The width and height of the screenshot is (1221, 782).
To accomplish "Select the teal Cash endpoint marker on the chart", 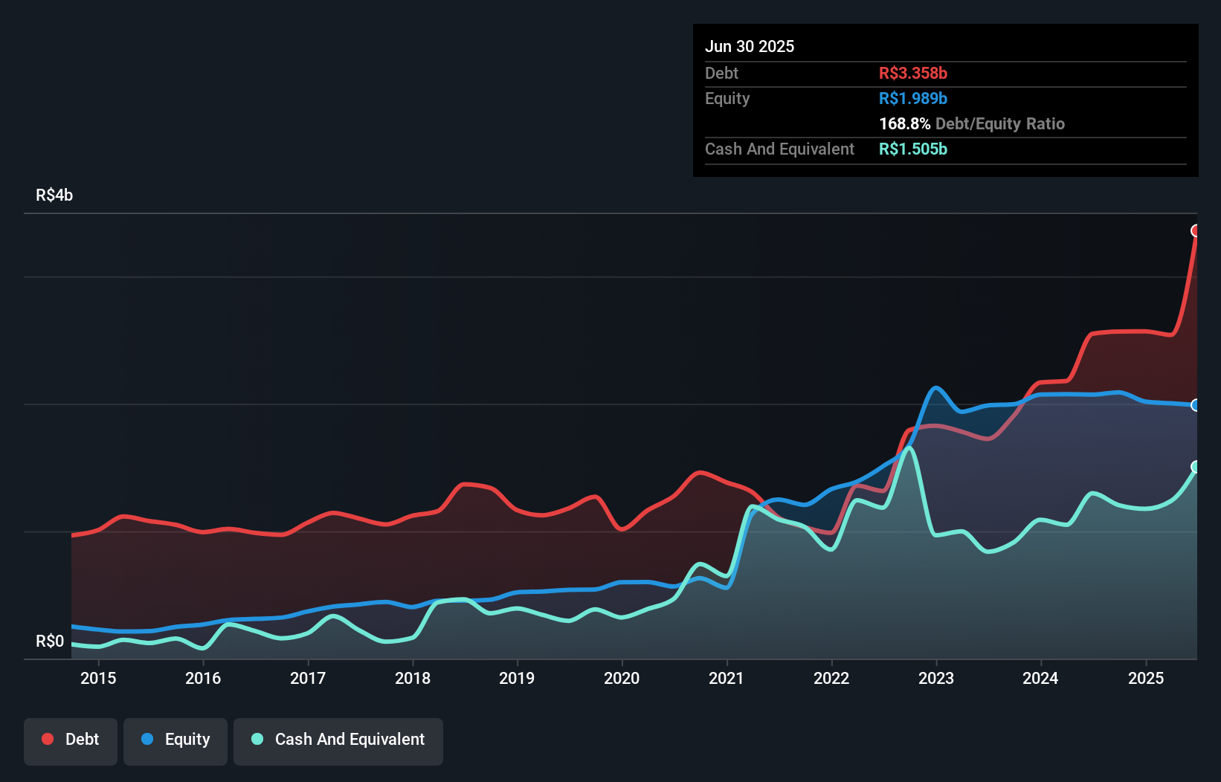I will click(1196, 467).
